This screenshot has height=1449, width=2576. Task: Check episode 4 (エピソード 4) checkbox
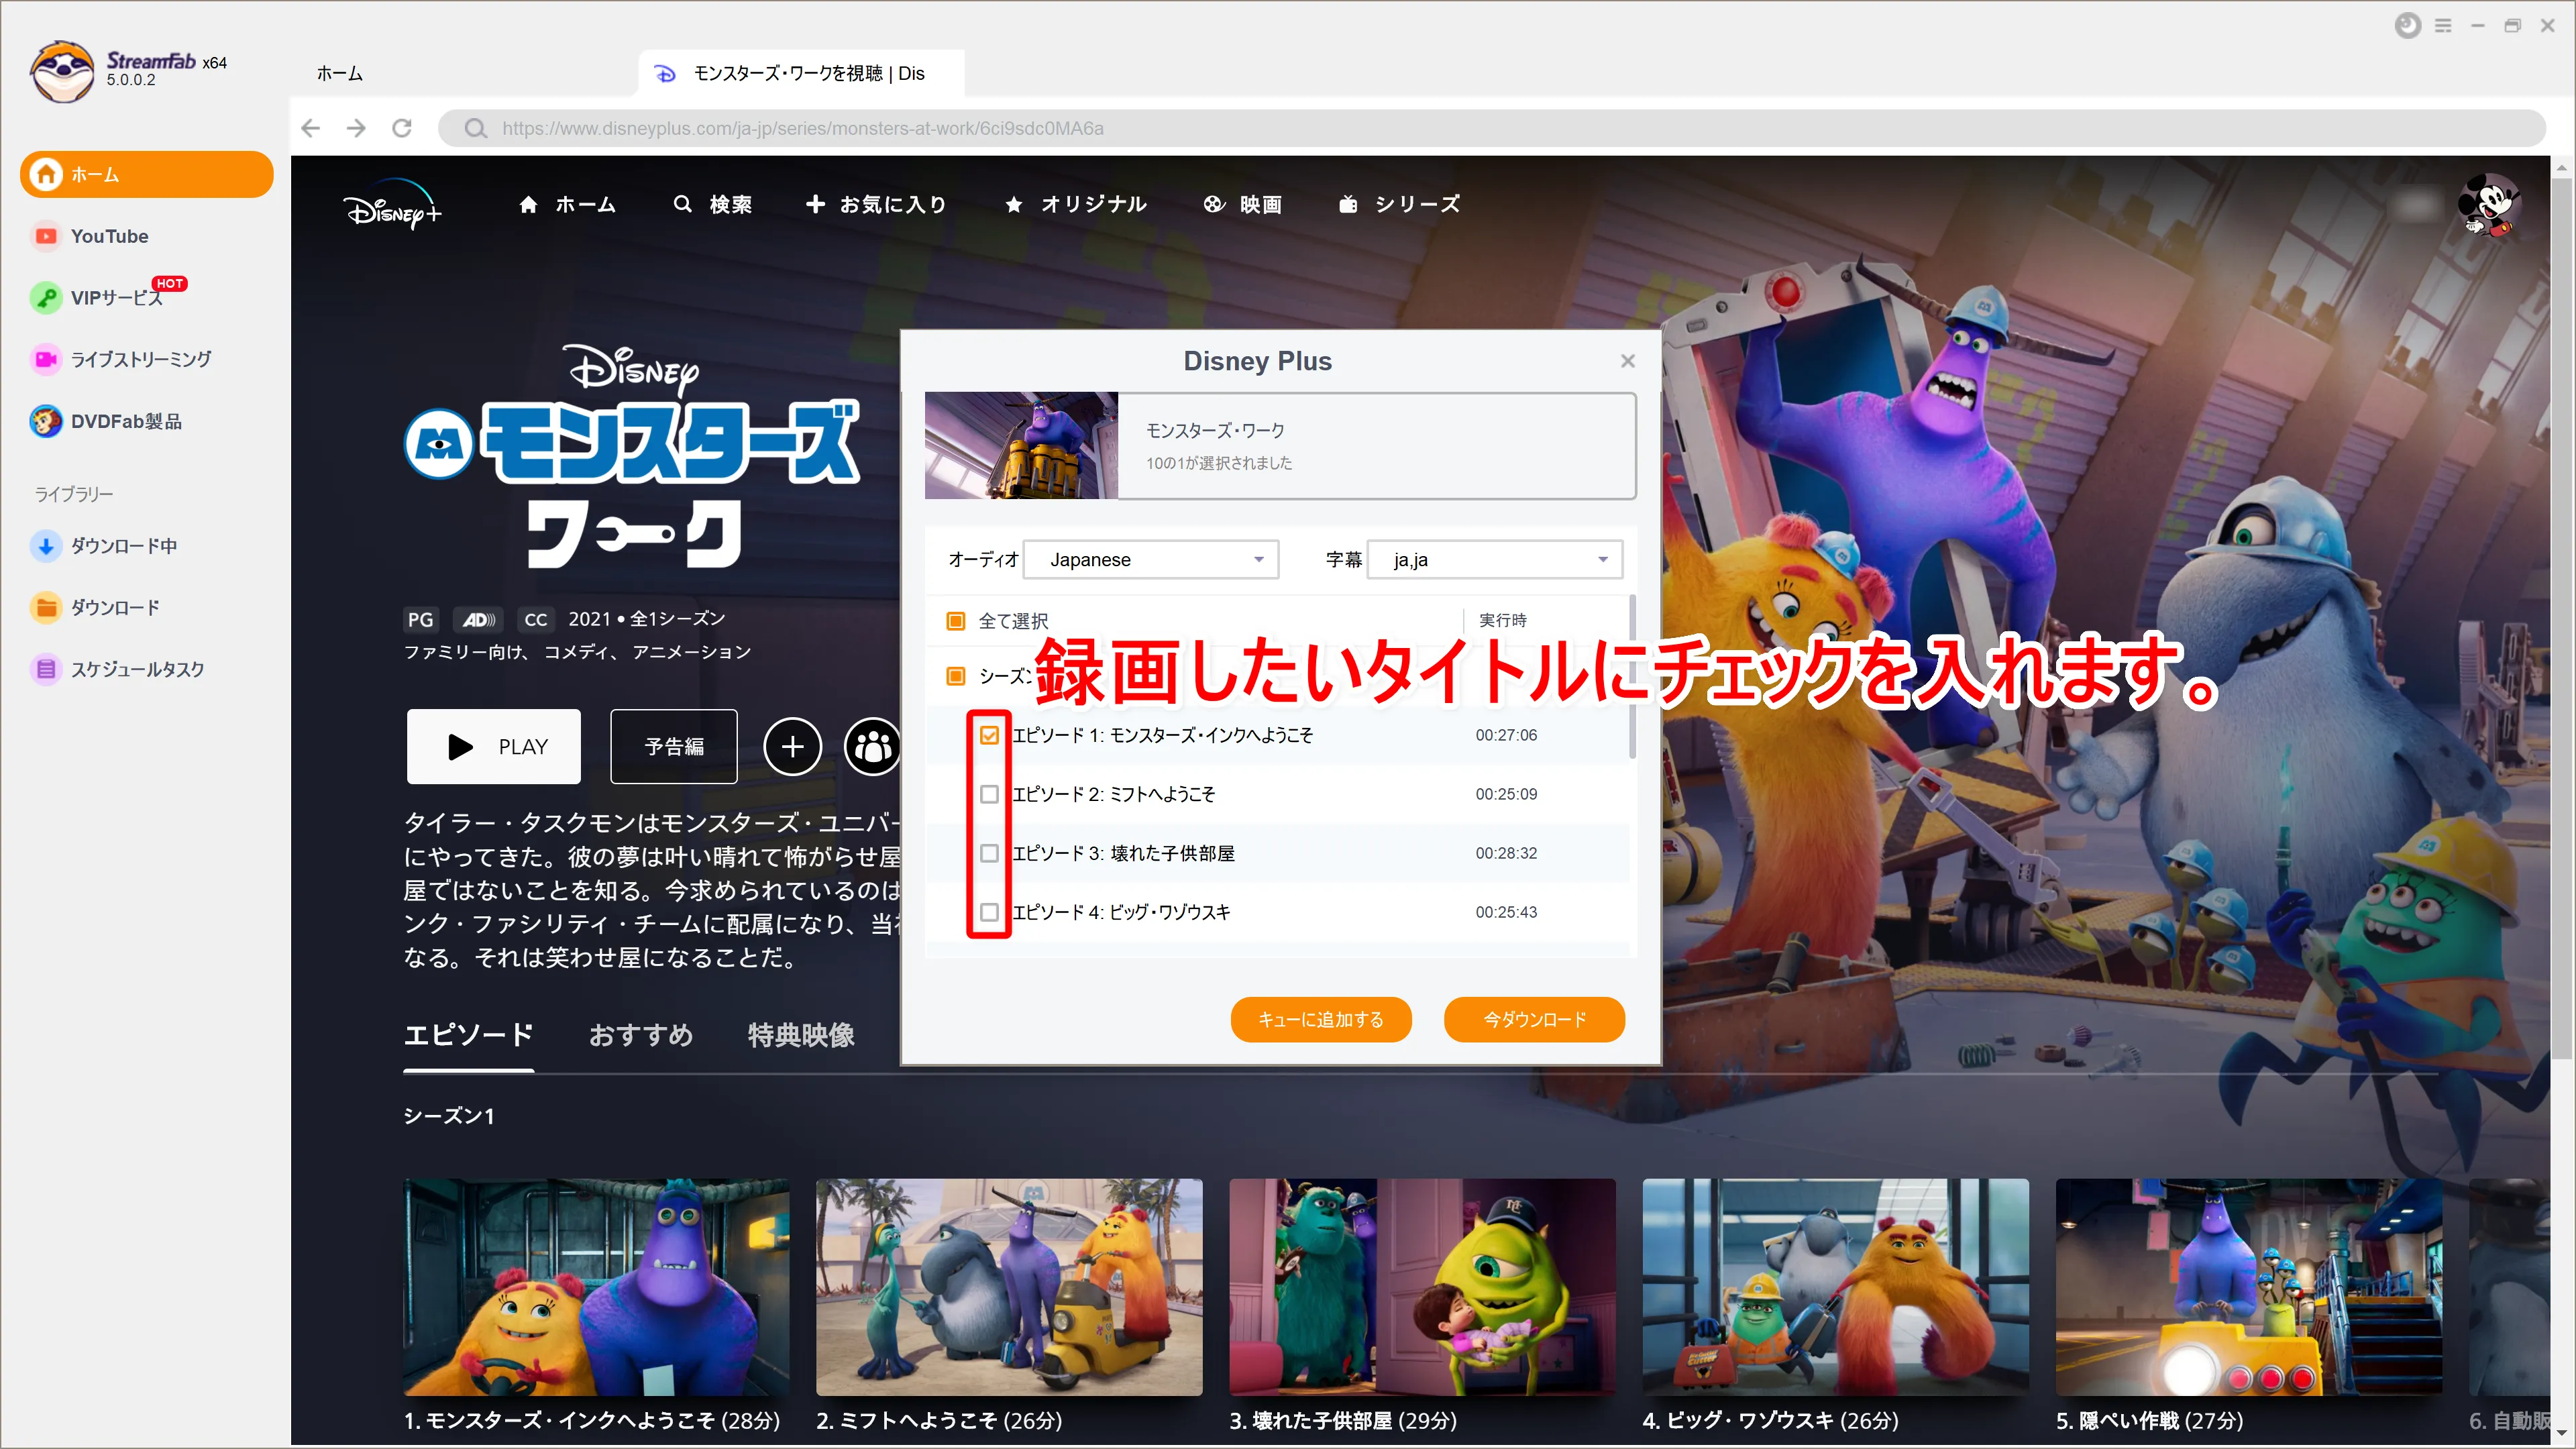989,912
